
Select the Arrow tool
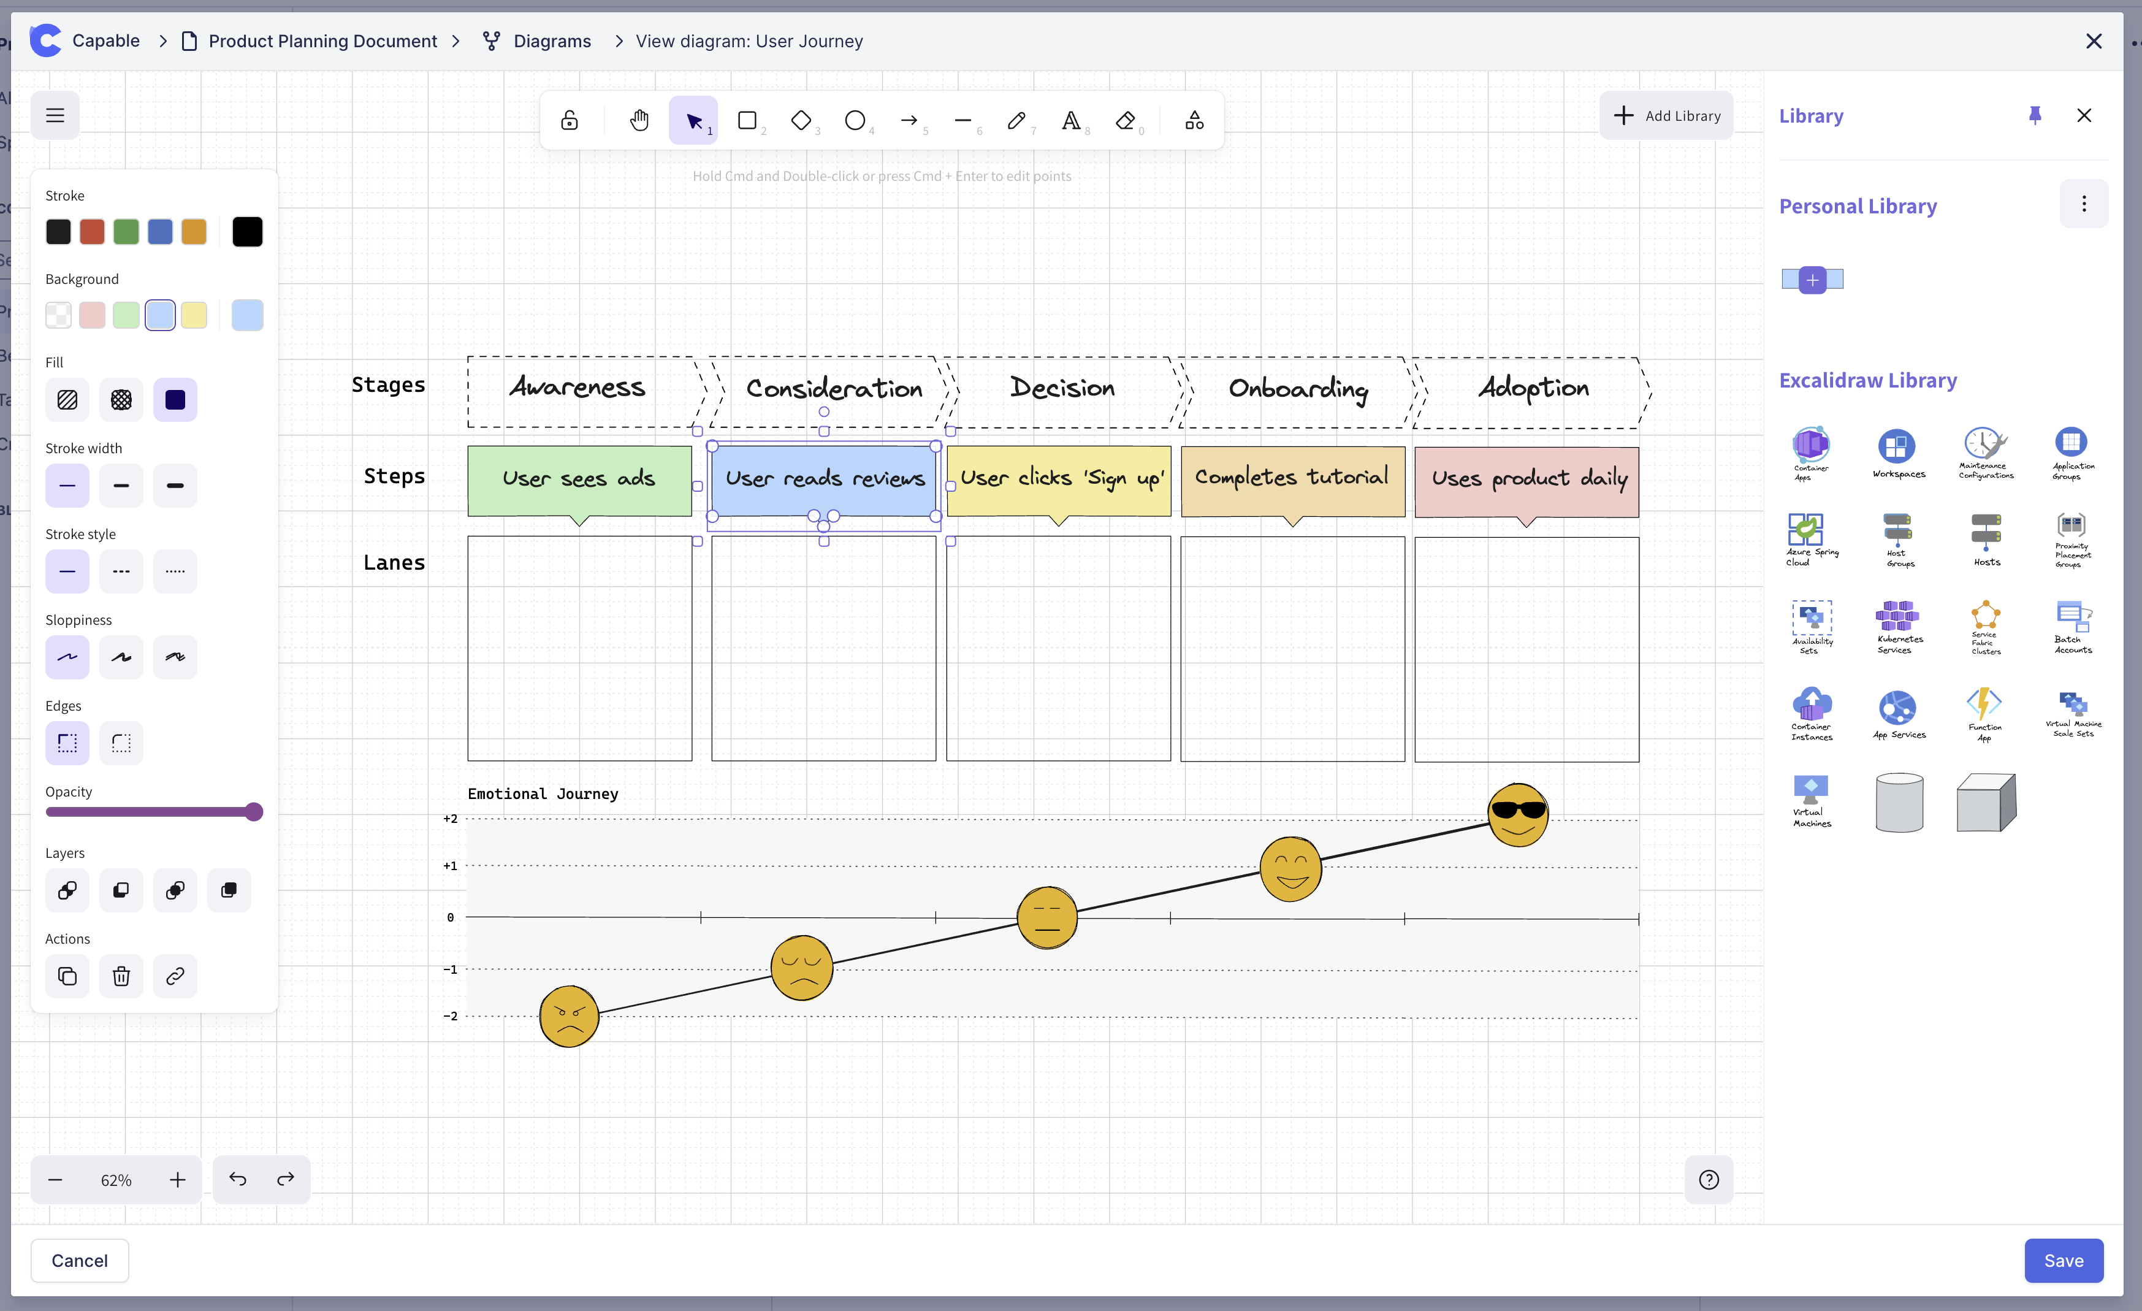[909, 120]
